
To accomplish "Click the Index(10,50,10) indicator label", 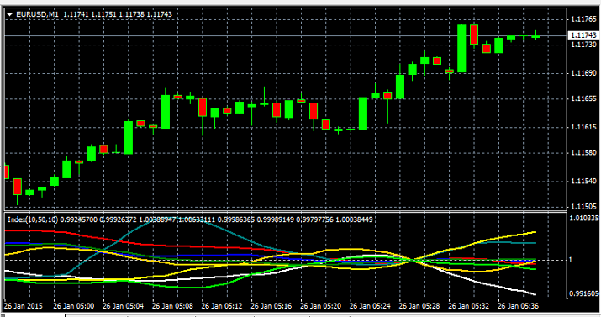I will click(33, 219).
